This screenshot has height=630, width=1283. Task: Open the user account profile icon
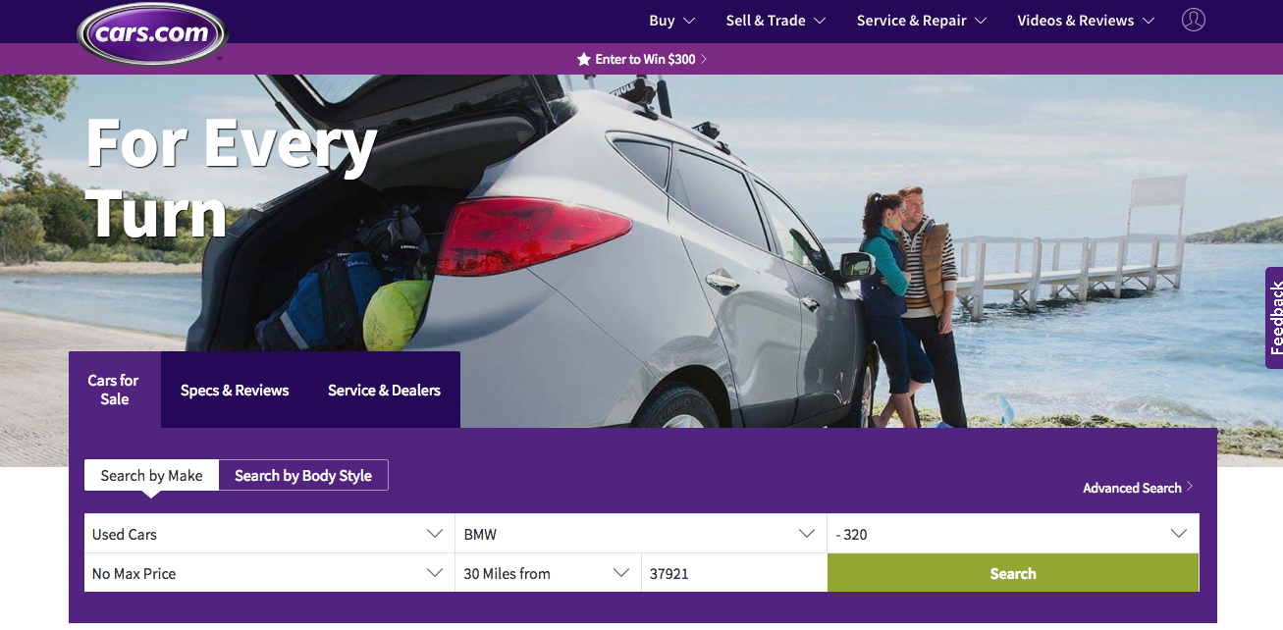1193,20
